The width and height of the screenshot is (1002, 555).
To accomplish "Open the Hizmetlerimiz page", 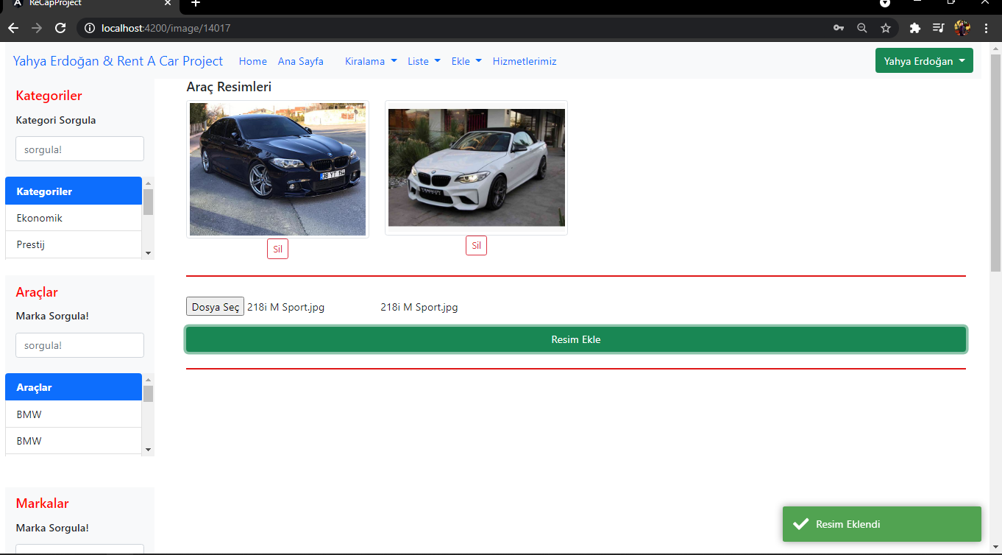I will (525, 61).
